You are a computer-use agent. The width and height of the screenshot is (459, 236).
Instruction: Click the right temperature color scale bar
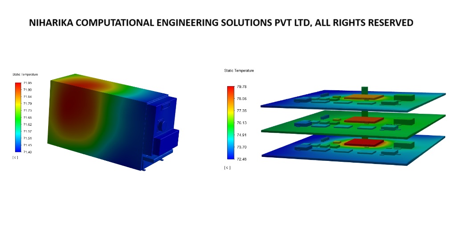point(231,123)
